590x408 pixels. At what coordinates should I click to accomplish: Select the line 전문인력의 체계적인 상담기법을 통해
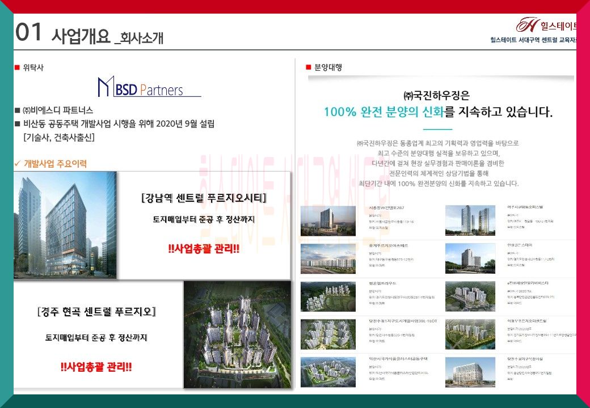pos(439,173)
